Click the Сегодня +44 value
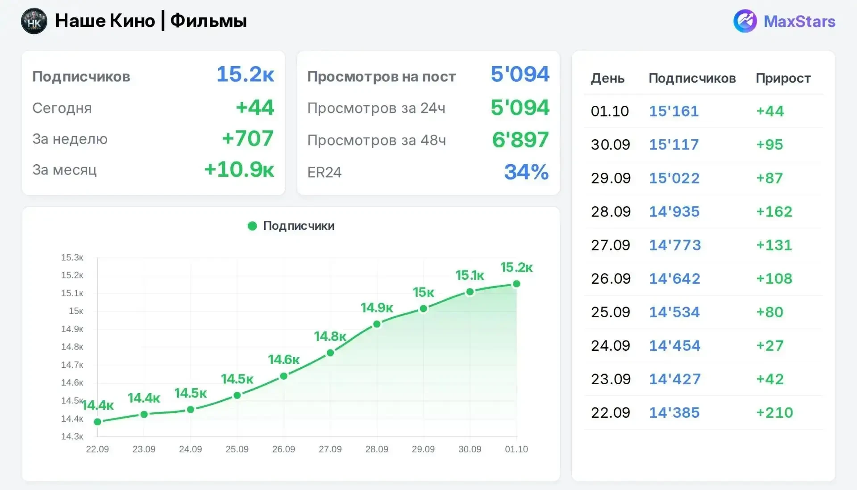Screen dimensions: 857x490 tap(255, 108)
